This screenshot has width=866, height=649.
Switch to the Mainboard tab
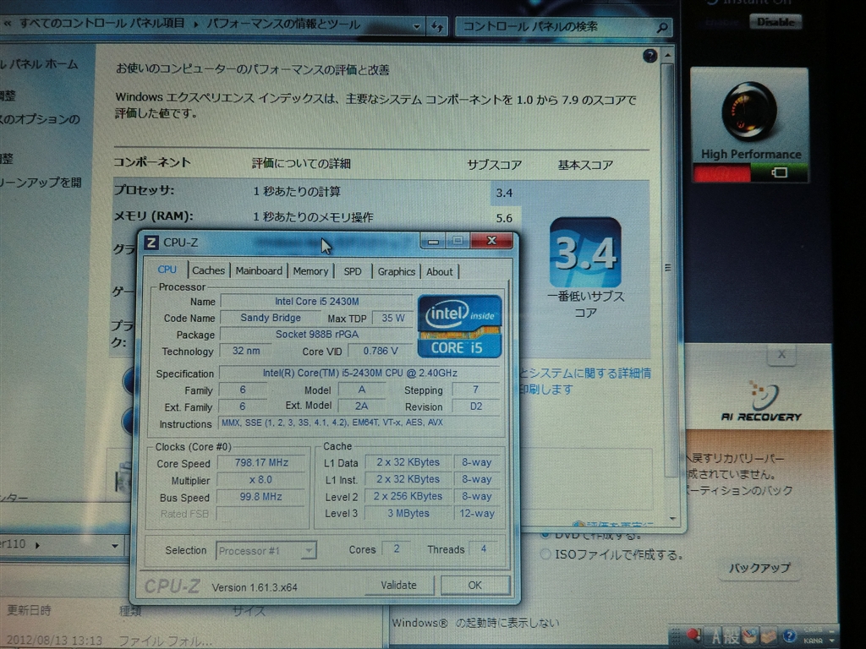(259, 271)
